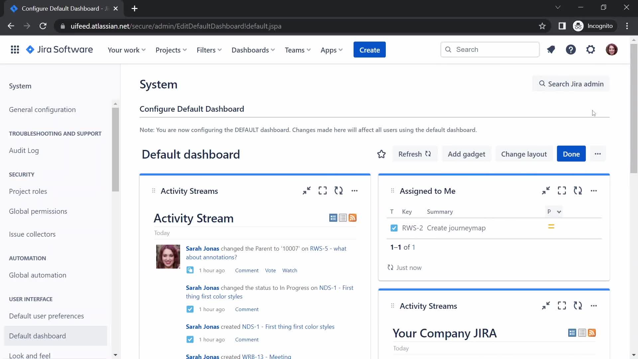Viewport: 638px width, 359px height.
Task: Select the Default dashboard sidebar item
Action: pos(37,335)
